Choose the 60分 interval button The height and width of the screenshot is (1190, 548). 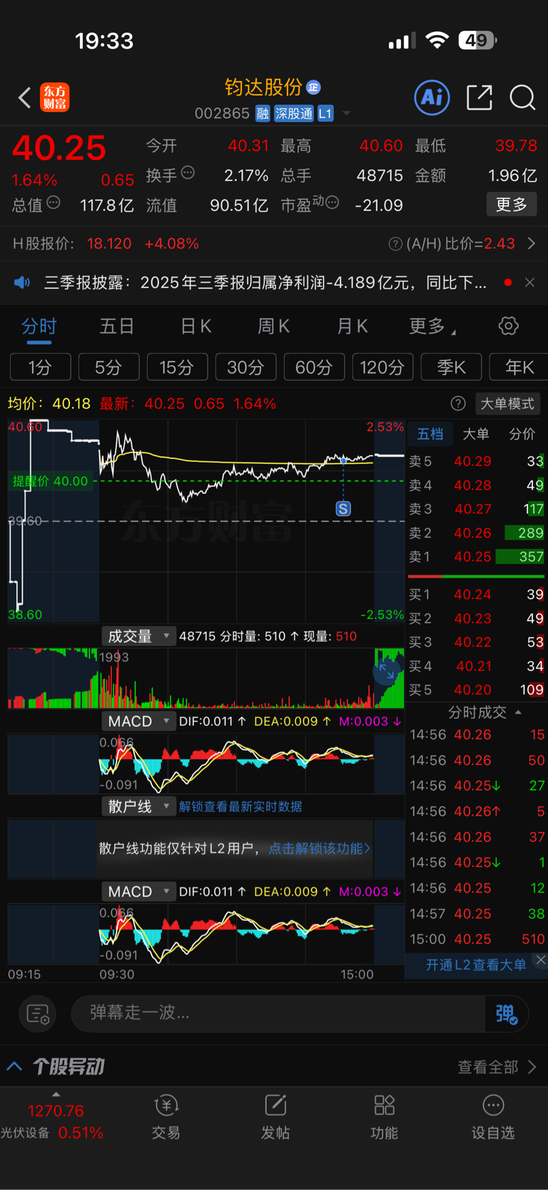click(x=314, y=367)
